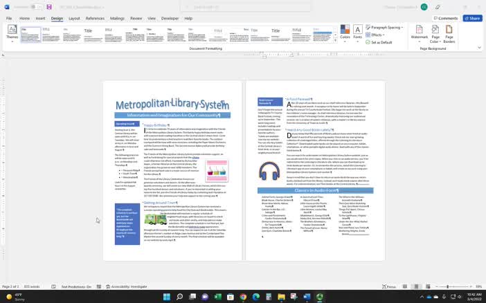Click the proofing icon in status bar
The height and width of the screenshot is (303, 486).
click(53, 286)
